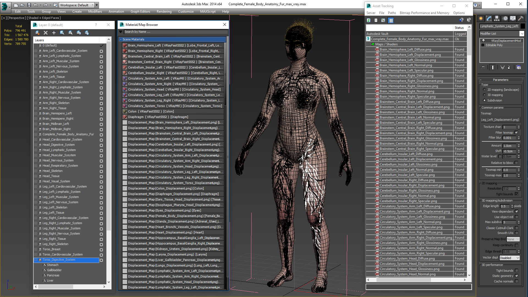Open the Display command panel tab
The width and height of the screenshot is (528, 297).
(x=513, y=18)
